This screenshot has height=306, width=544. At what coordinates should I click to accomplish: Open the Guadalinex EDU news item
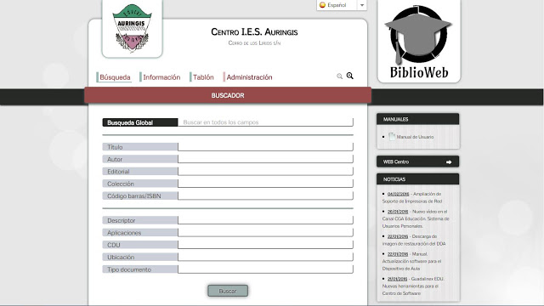coord(413,286)
